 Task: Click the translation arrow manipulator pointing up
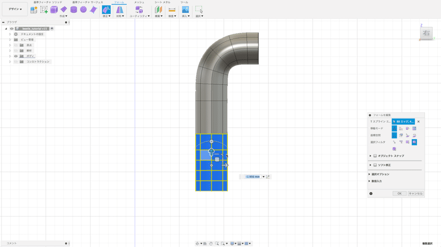point(211,152)
